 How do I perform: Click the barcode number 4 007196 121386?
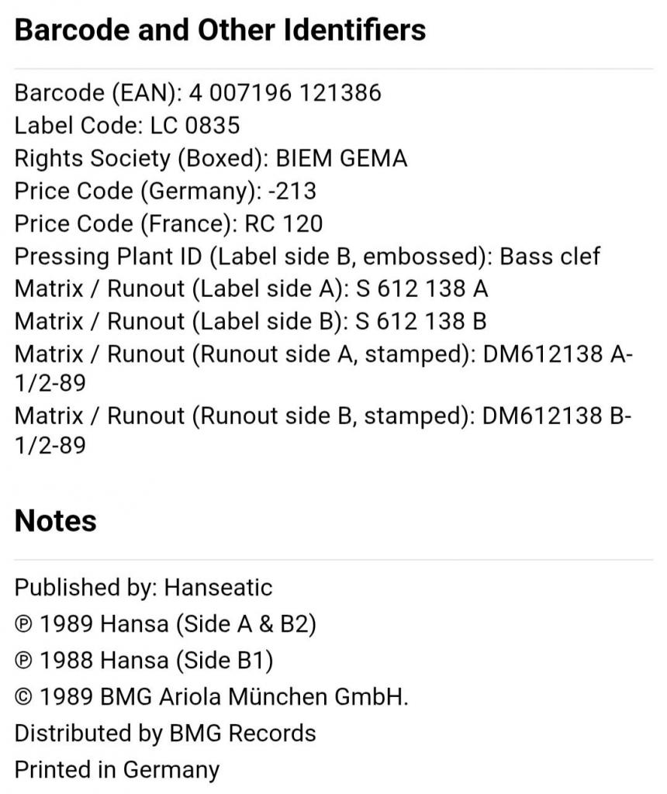(x=285, y=93)
